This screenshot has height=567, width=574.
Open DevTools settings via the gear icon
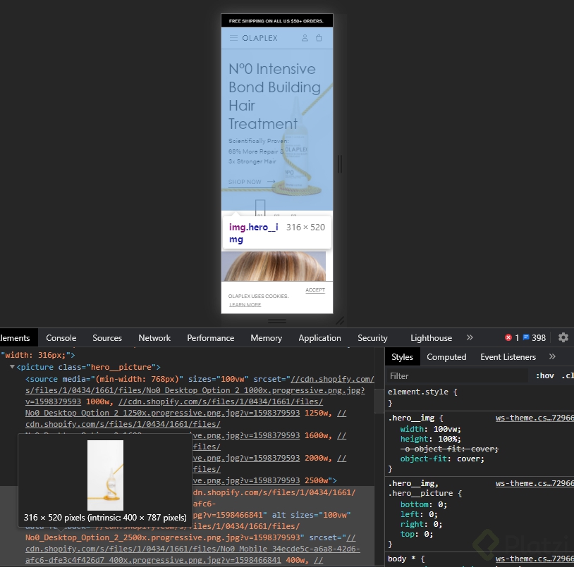563,337
